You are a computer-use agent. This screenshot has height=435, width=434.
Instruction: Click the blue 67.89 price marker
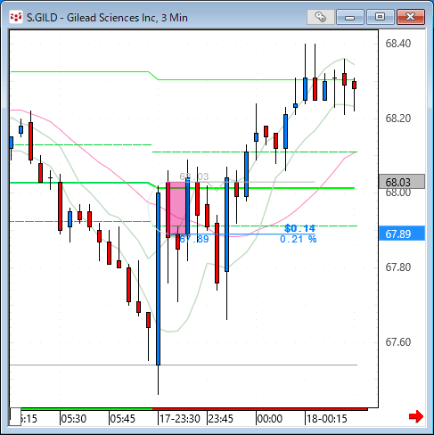tap(402, 234)
